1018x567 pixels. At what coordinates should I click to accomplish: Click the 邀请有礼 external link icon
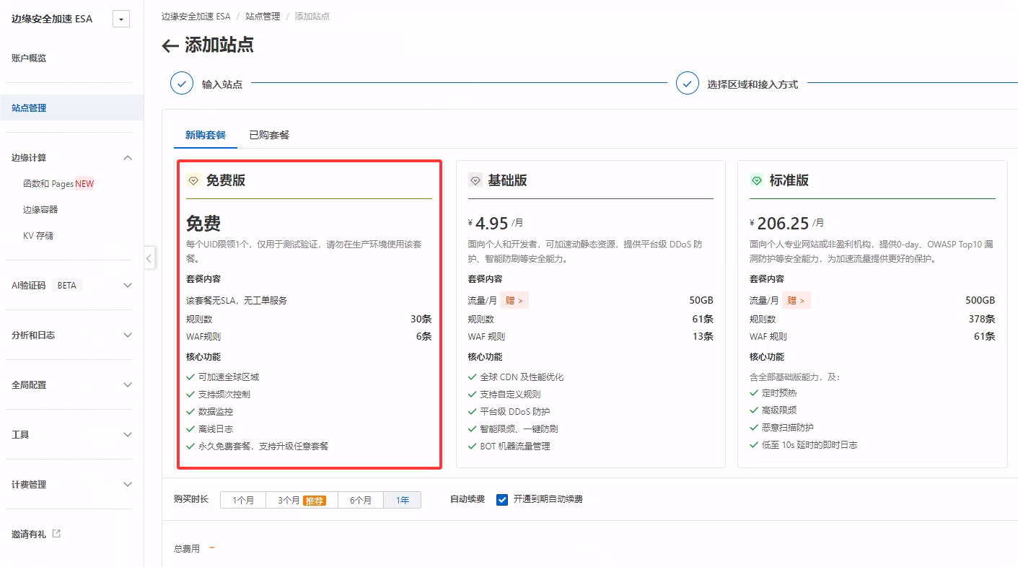tap(57, 534)
